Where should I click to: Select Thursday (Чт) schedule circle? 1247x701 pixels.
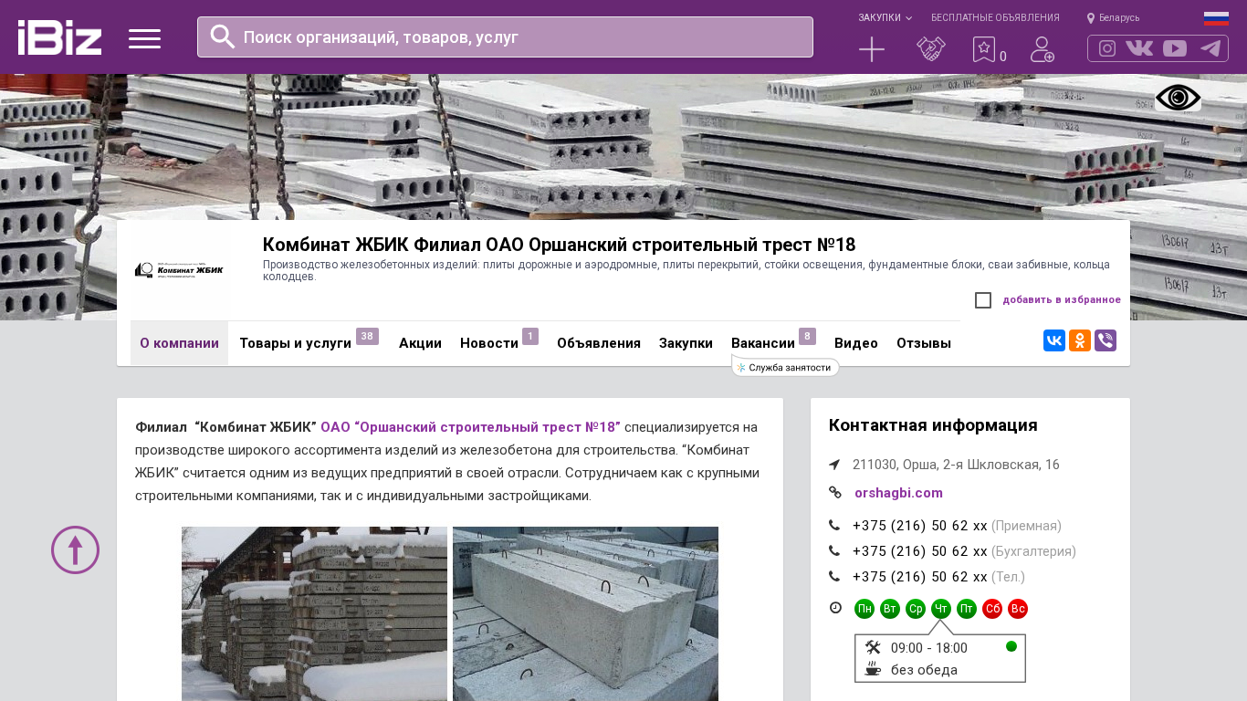coord(941,609)
